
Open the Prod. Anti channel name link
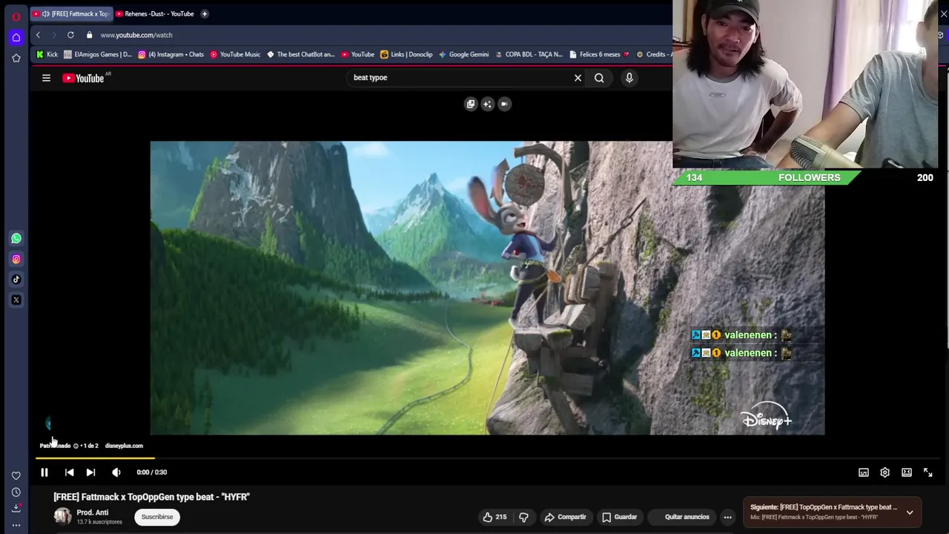(x=92, y=512)
